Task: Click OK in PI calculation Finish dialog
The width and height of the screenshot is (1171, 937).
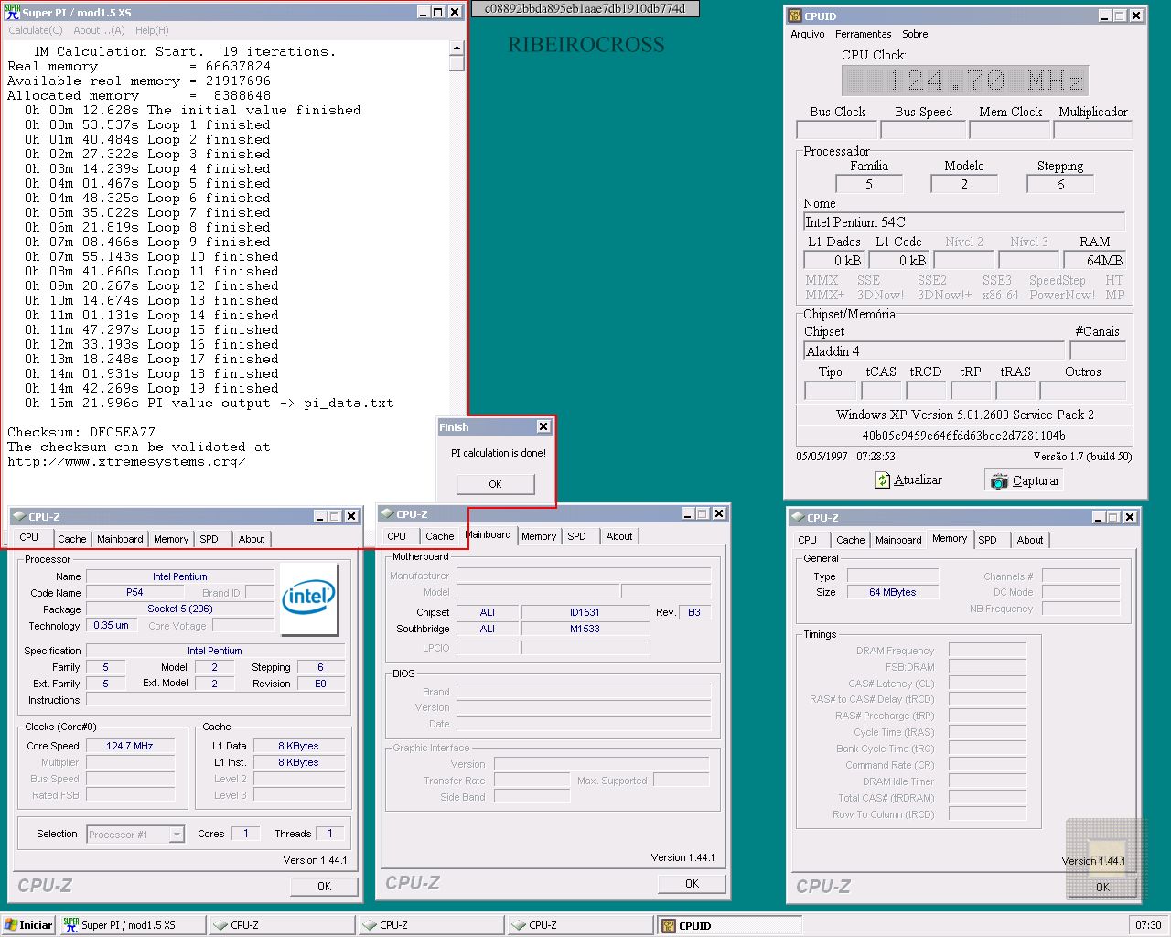Action: [495, 484]
